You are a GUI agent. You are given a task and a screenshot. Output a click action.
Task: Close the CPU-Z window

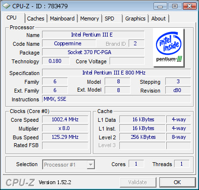(x=189, y=6)
